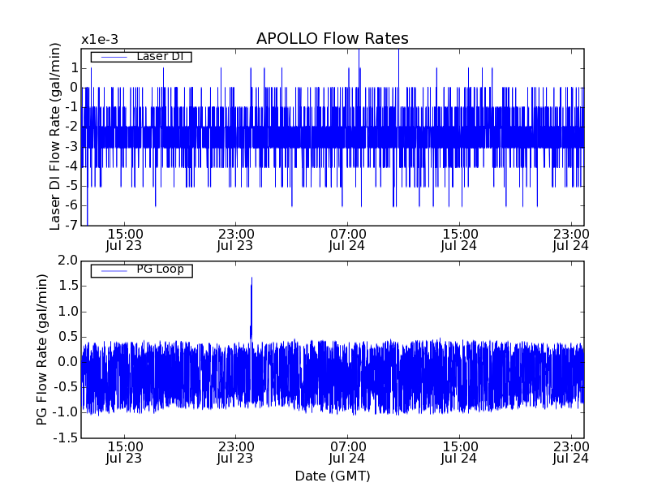
Task: Click the 15:00 Jul 23 label under top chart
Action: coord(124,239)
